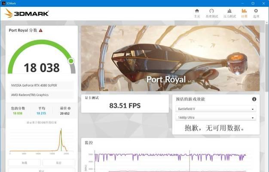The width and height of the screenshot is (269, 172).
Task: Click the 保存 save button
Action: tap(59, 163)
